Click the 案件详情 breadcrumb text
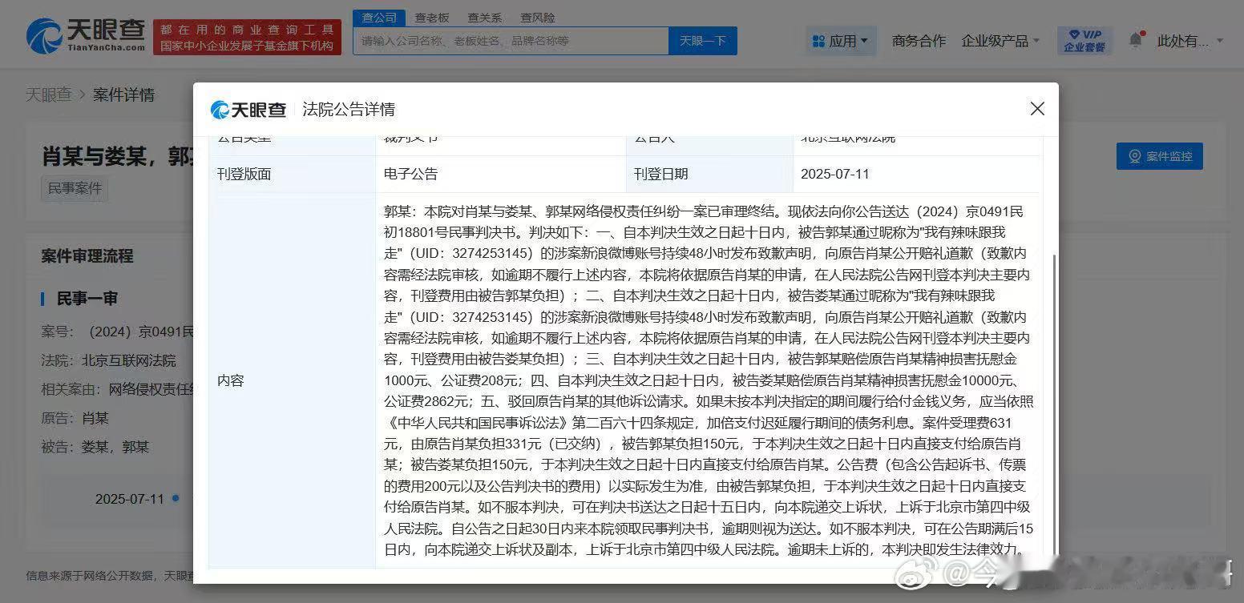 click(x=123, y=94)
